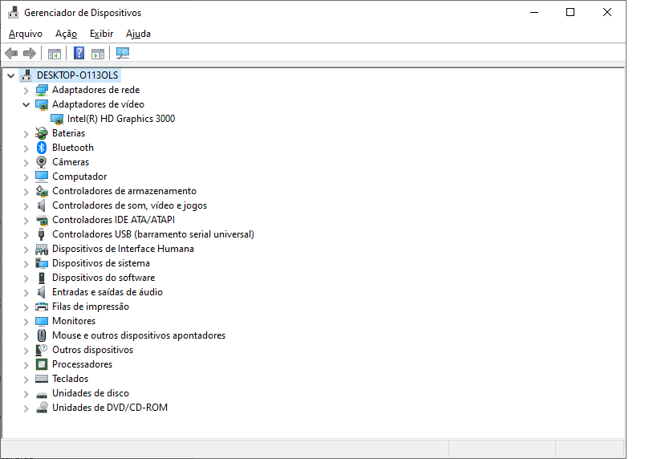This screenshot has width=657, height=459.
Task: Click the Processadores chip icon
Action: pos(42,364)
